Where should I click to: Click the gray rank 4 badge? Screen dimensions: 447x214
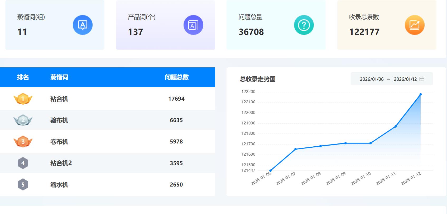23,163
